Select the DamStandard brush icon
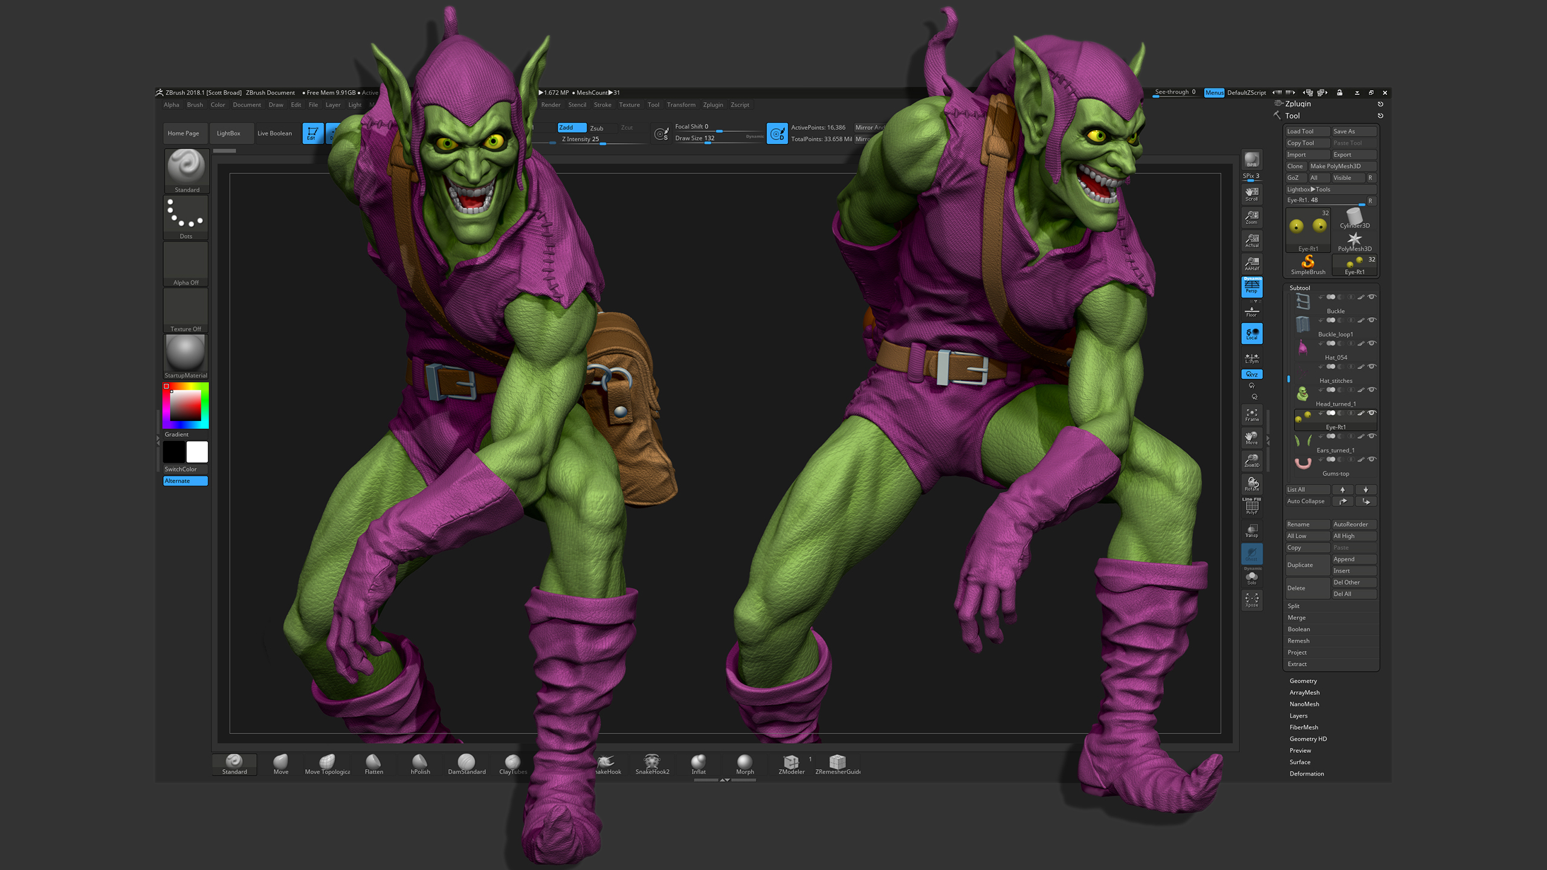Image resolution: width=1547 pixels, height=870 pixels. 467,764
